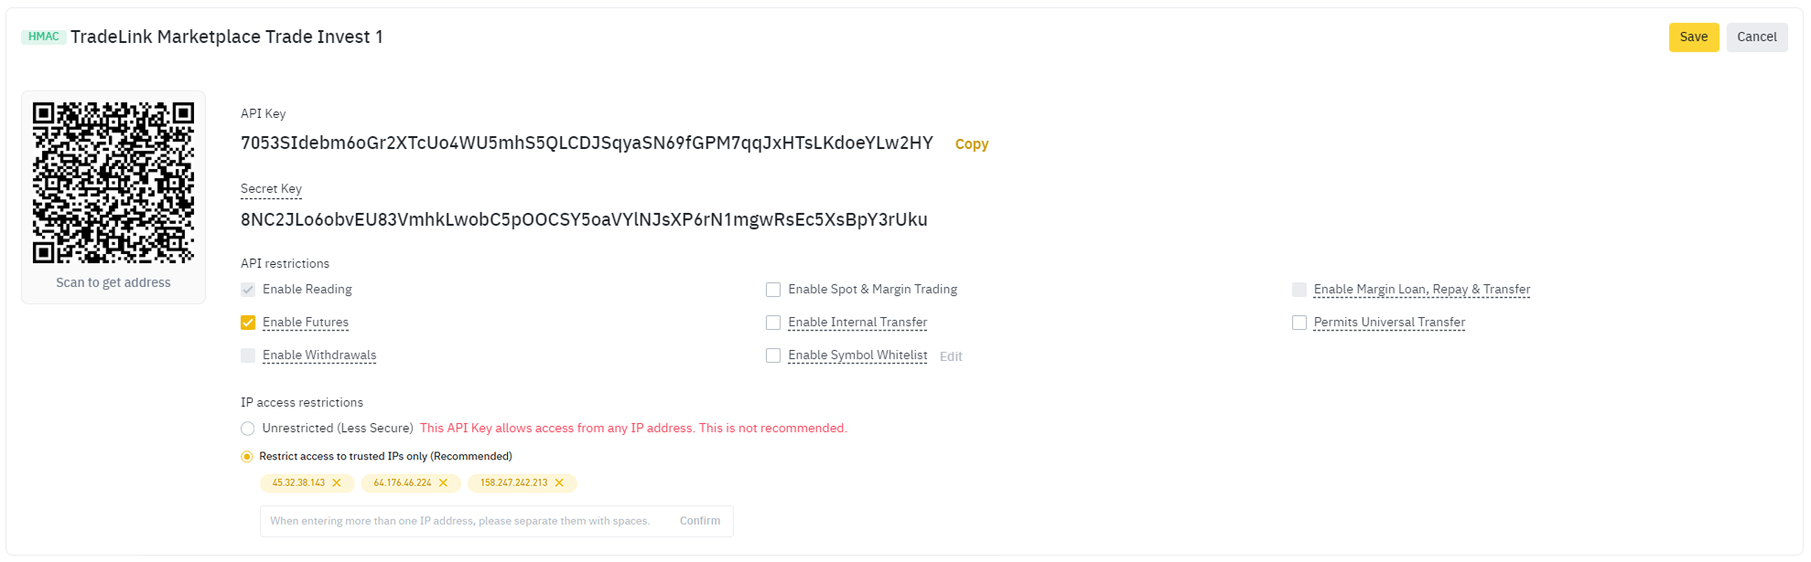Image resolution: width=1811 pixels, height=562 pixels.
Task: Focus the trusted IP address input field
Action: coord(467,521)
